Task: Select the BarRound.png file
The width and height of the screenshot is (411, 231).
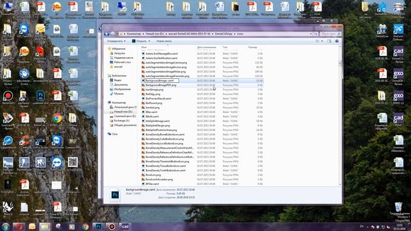Action: 153,103
